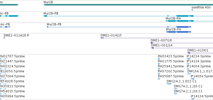The height and width of the screenshot is (100, 213).
Task: Open EST RH03324.5prime
Action: coord(12,66)
